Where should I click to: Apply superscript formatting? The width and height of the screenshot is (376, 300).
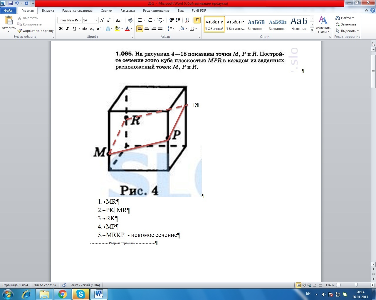click(x=98, y=28)
